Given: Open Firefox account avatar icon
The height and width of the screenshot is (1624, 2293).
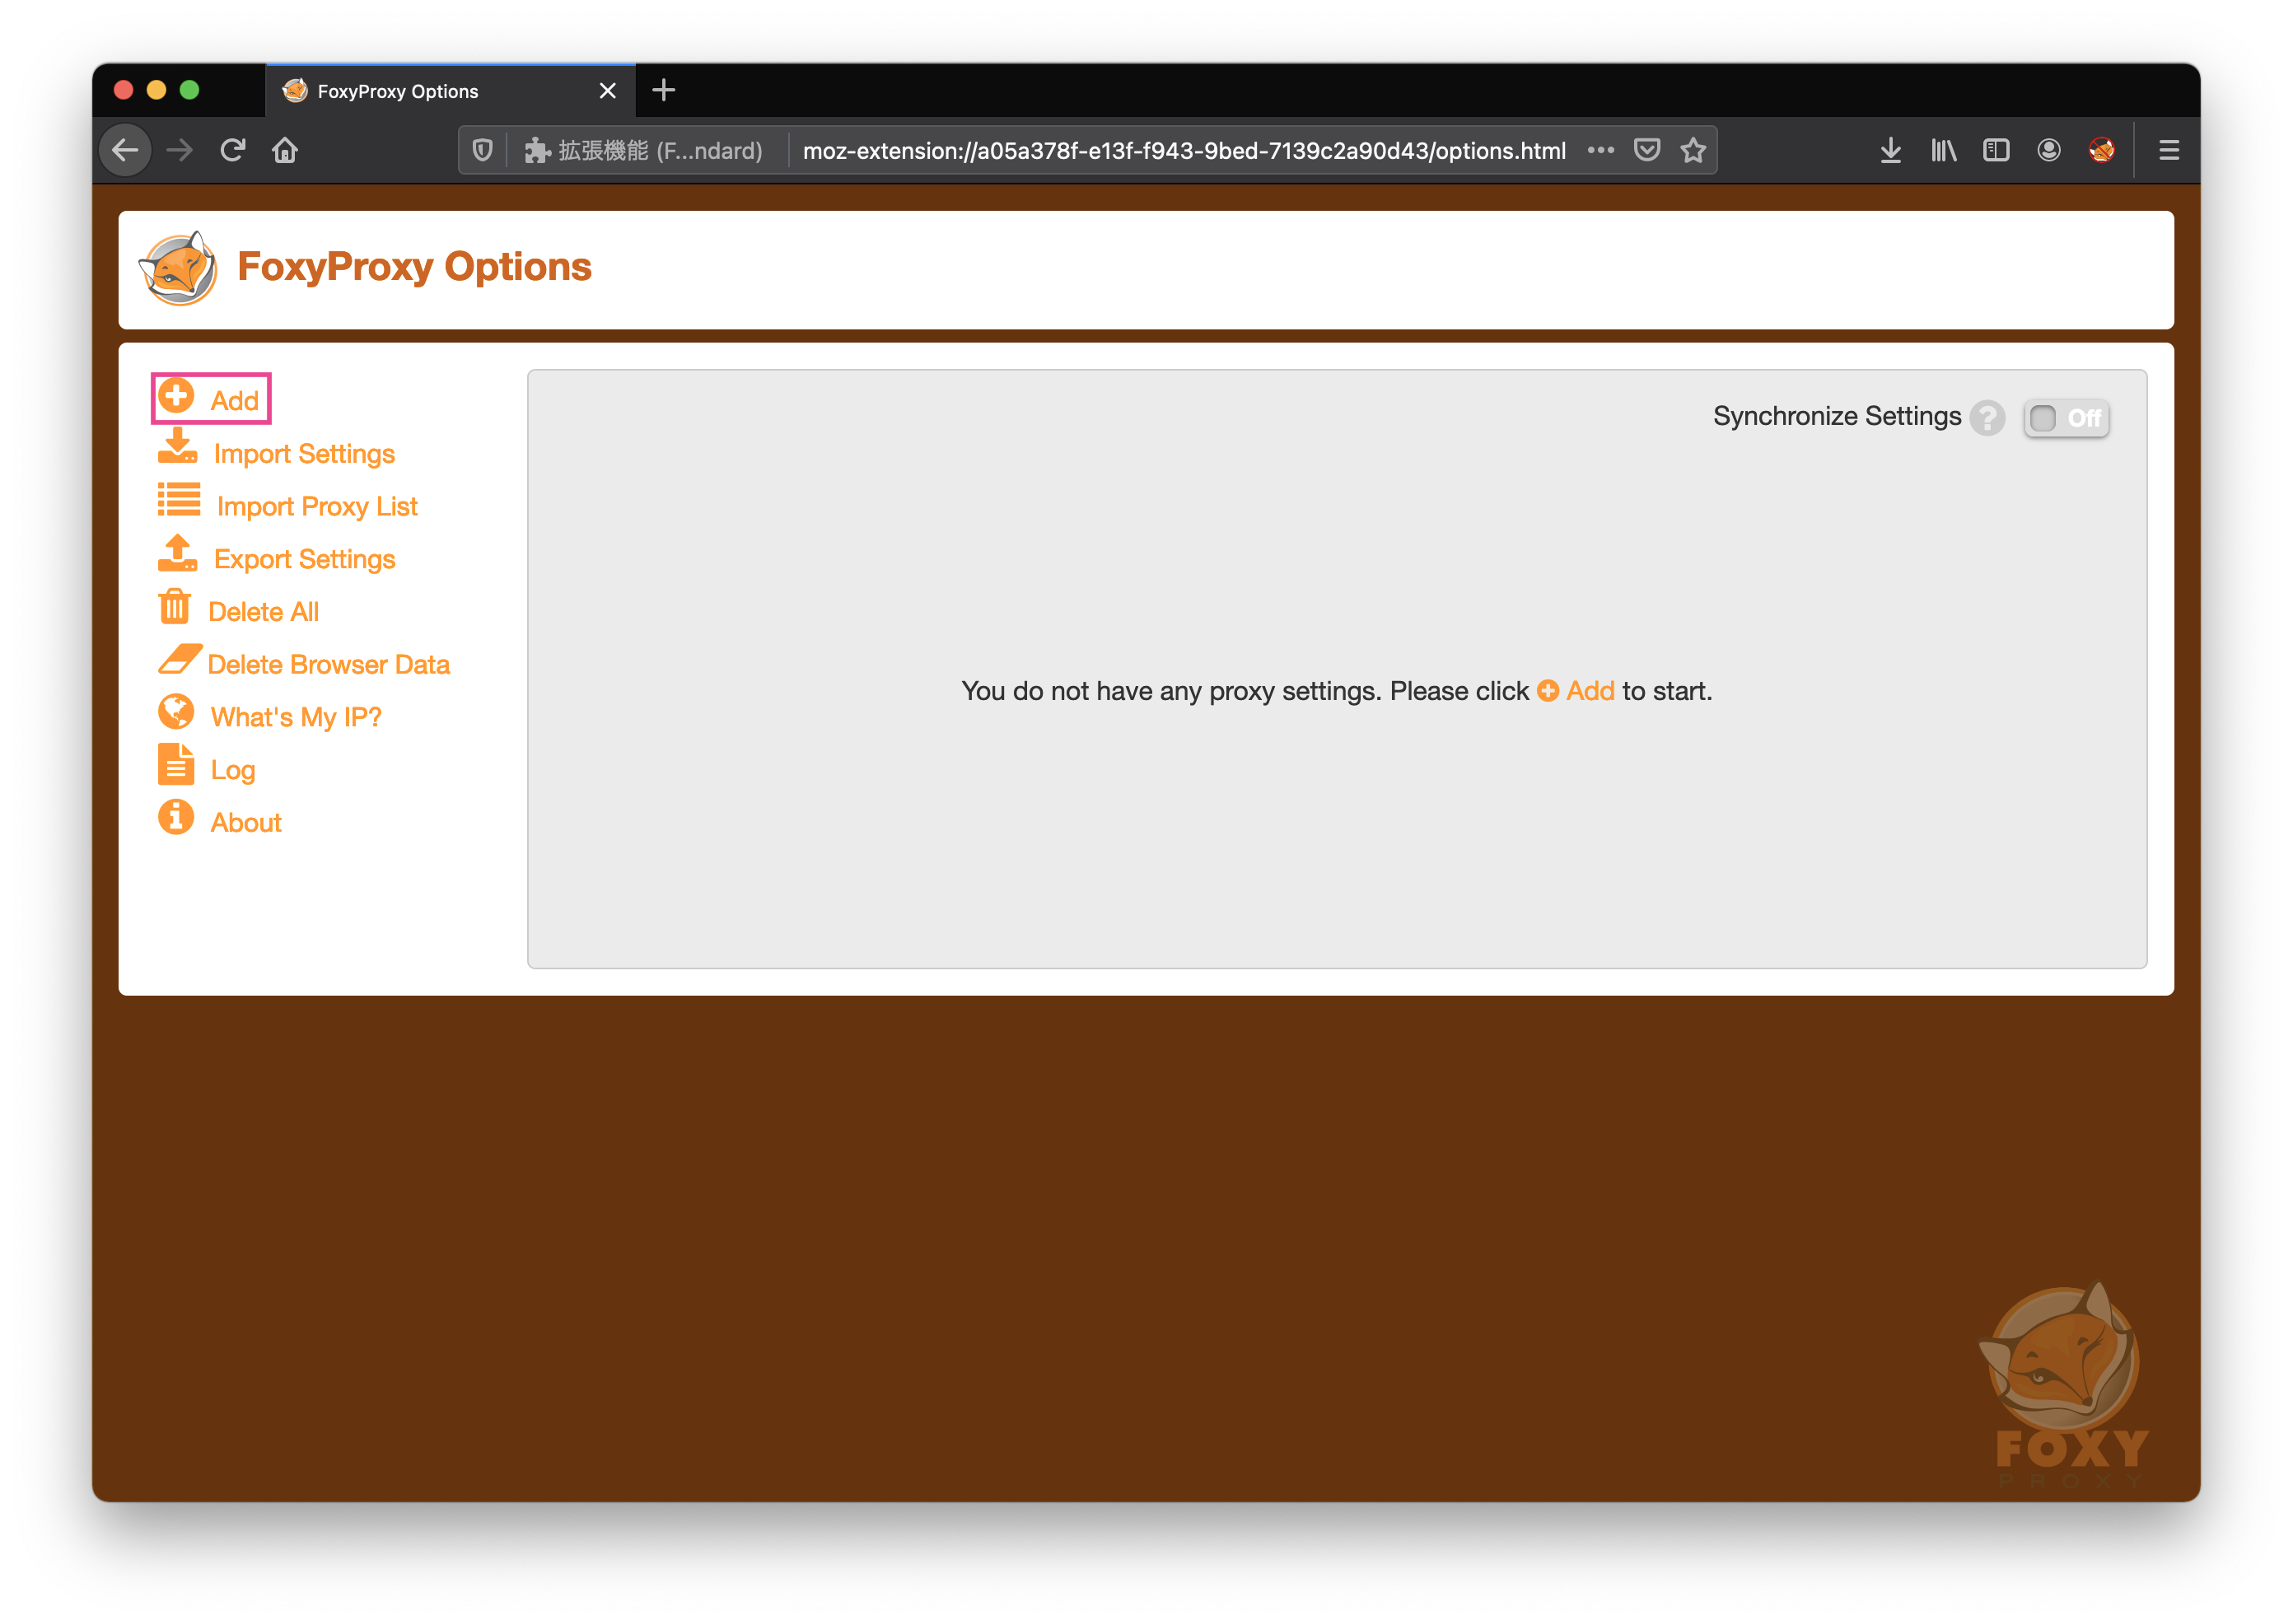Looking at the screenshot, I should coord(2049,150).
